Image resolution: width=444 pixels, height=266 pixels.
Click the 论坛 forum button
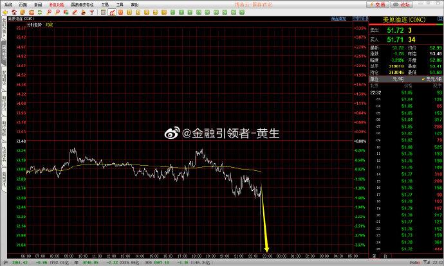coord(405,4)
